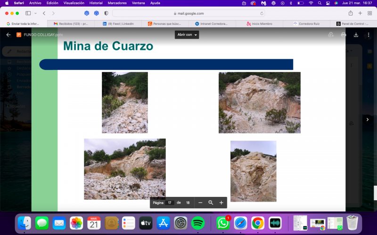Print the previewed presentation
The width and height of the screenshot is (377, 235).
click(x=344, y=35)
